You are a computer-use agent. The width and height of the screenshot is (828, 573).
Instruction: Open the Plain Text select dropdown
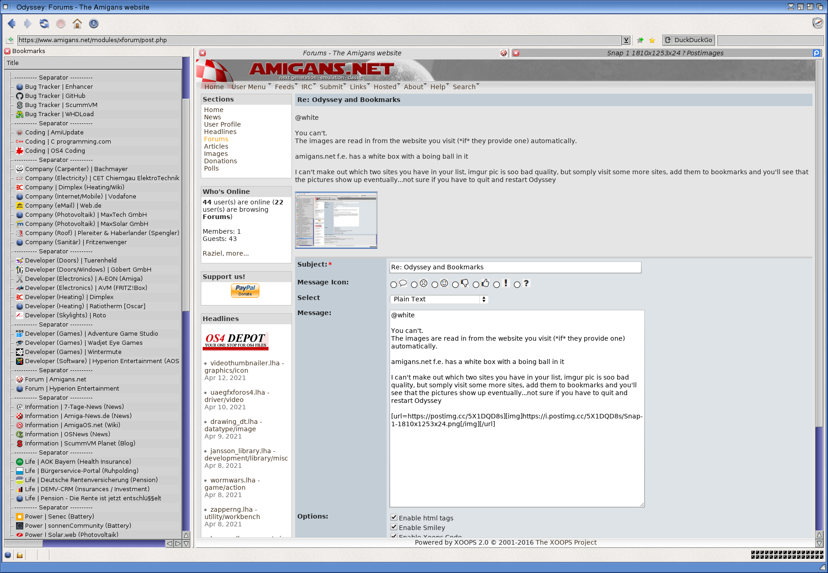tap(439, 299)
